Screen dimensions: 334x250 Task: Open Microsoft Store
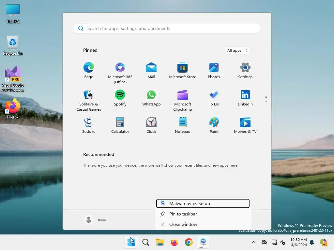(x=183, y=71)
